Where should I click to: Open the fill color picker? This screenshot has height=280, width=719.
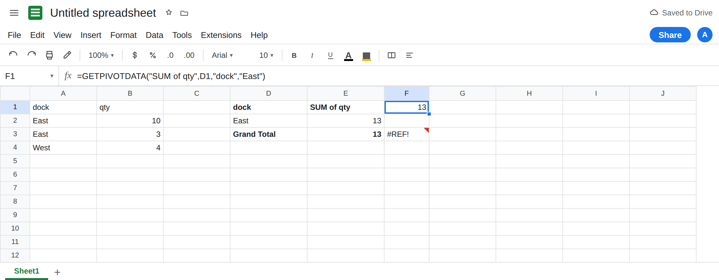(367, 56)
